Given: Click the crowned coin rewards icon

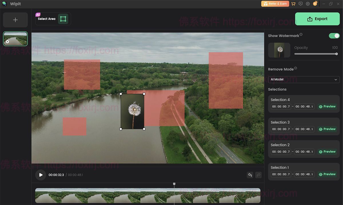Looking at the screenshot, I should [x=315, y=3].
